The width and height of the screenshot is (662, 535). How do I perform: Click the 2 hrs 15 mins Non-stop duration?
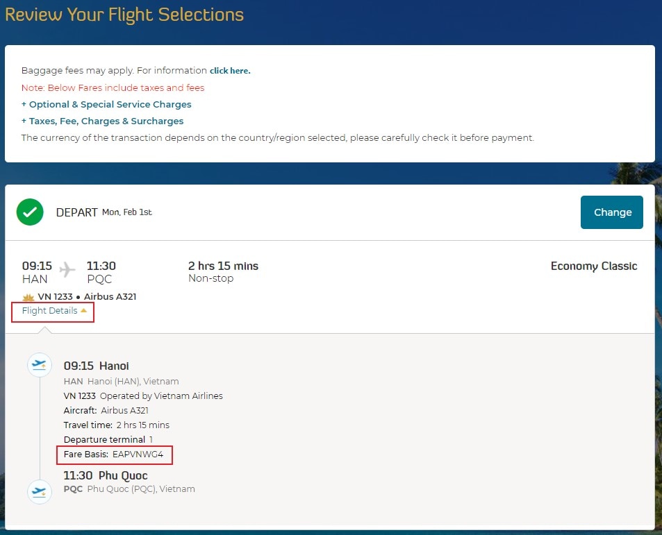coord(223,272)
